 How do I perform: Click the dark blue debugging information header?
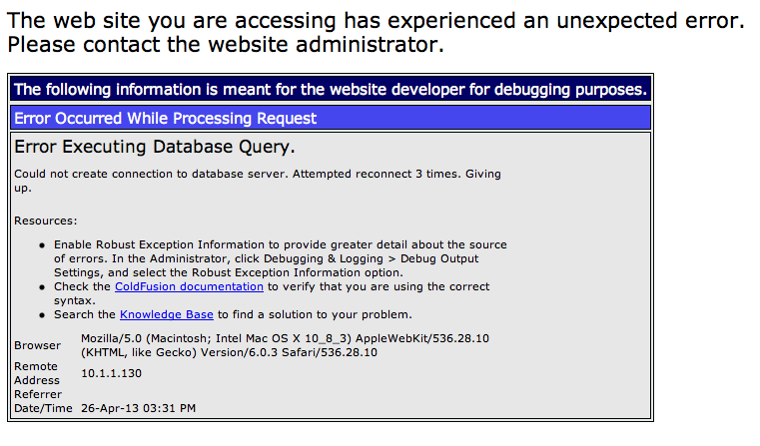click(x=331, y=90)
